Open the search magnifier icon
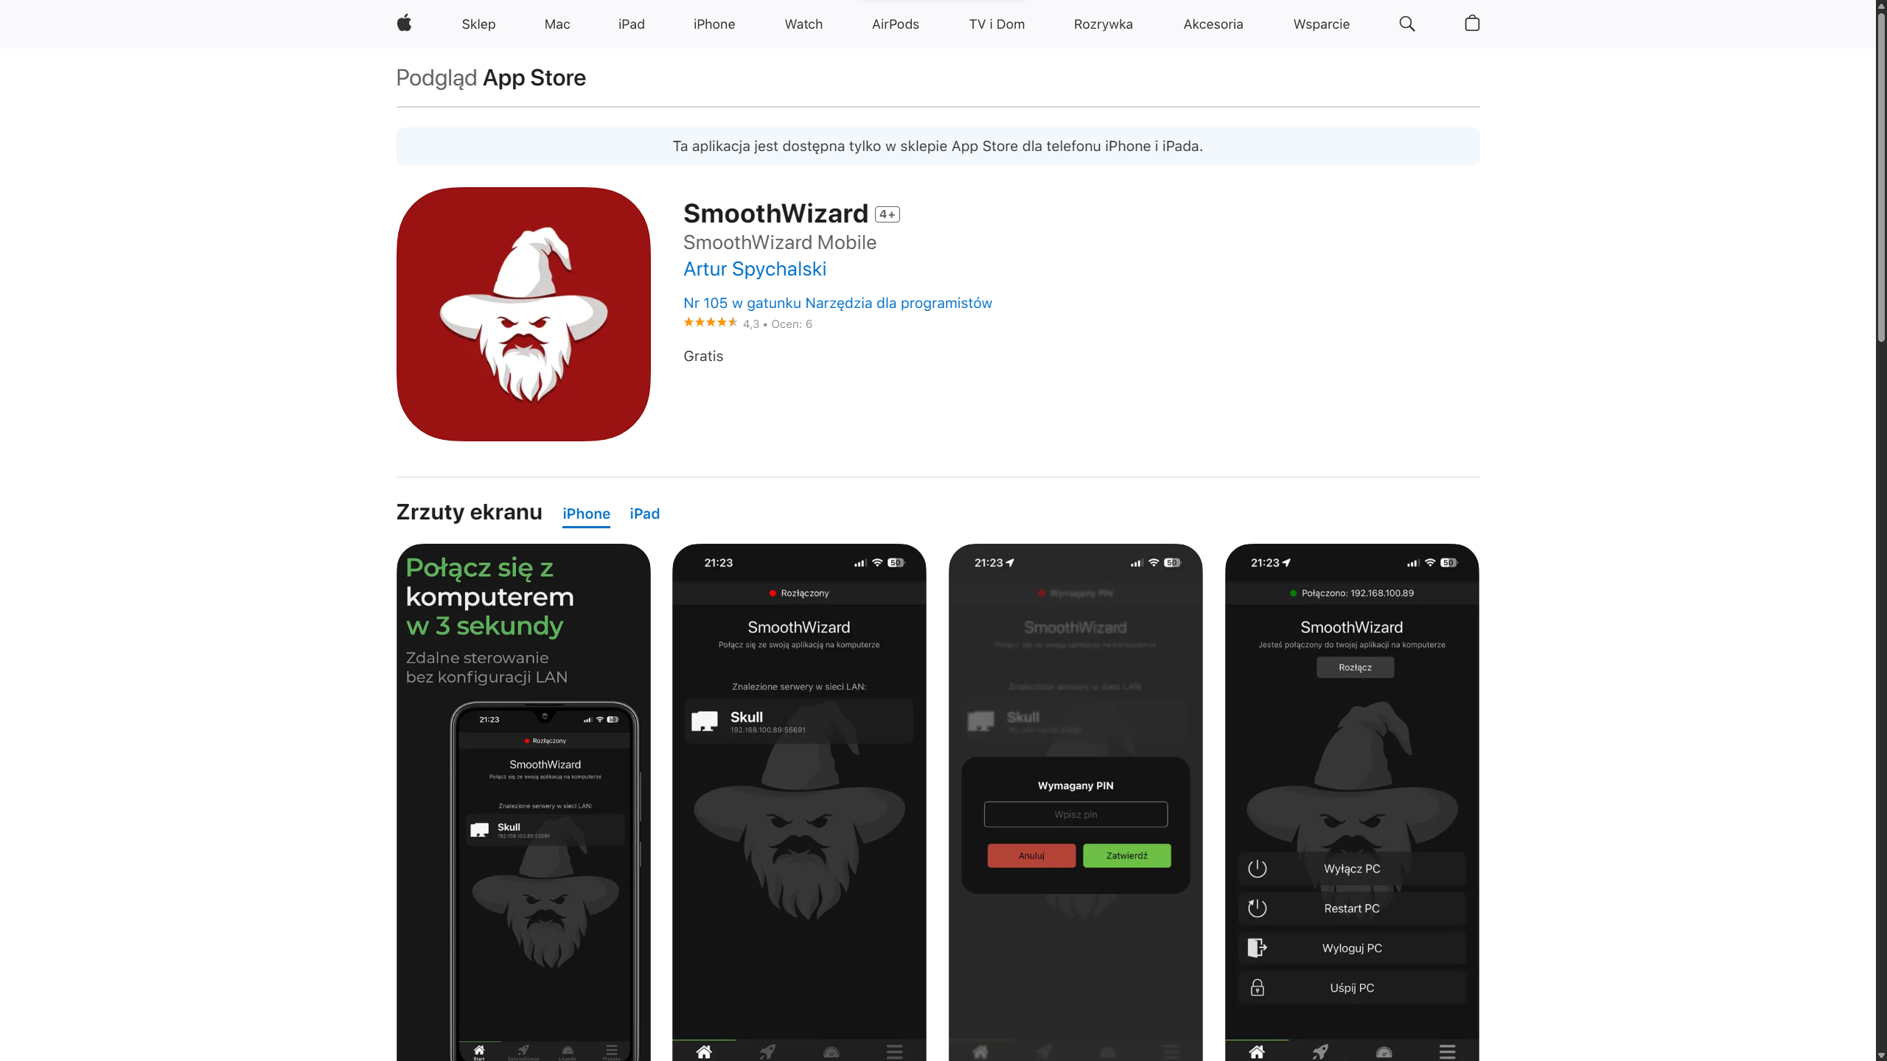The image size is (1887, 1061). (x=1406, y=24)
